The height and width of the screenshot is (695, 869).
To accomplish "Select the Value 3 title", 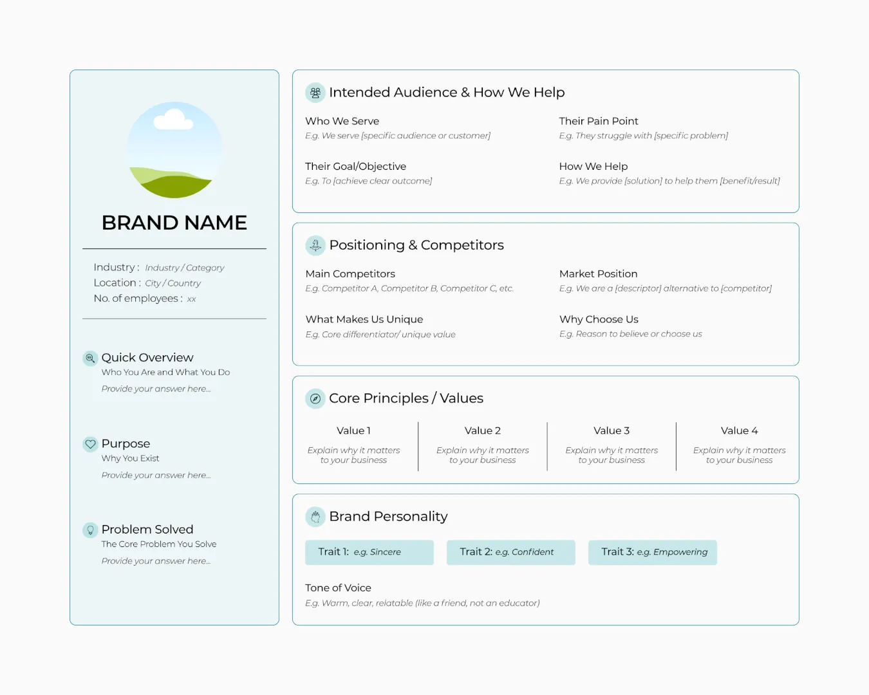I will [612, 431].
